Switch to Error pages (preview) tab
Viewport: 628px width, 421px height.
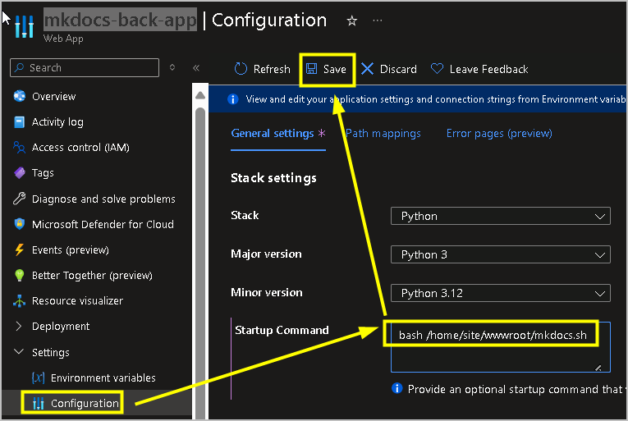(x=499, y=134)
